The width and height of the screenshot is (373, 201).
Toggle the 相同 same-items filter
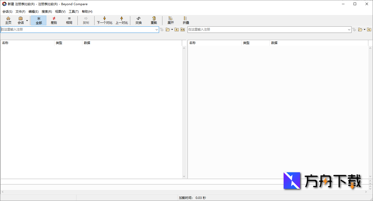pyautogui.click(x=69, y=20)
